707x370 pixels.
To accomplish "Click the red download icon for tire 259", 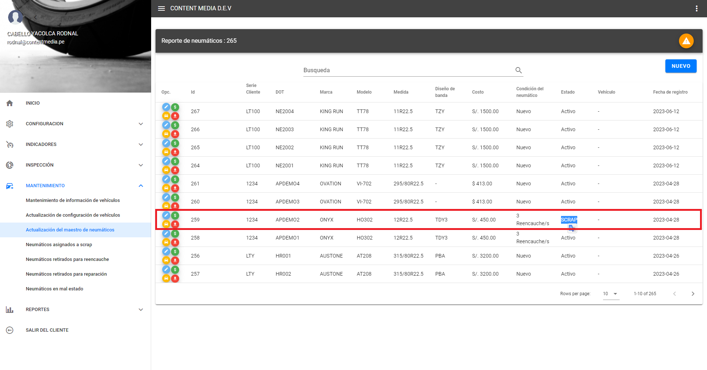I will [175, 224].
